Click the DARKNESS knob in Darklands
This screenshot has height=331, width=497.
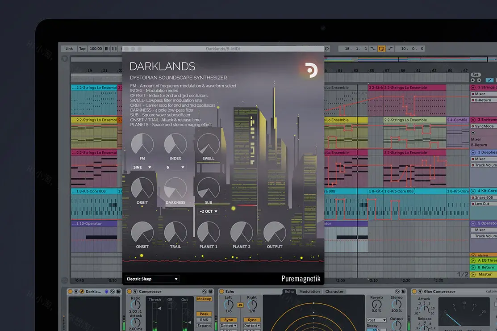pos(175,189)
